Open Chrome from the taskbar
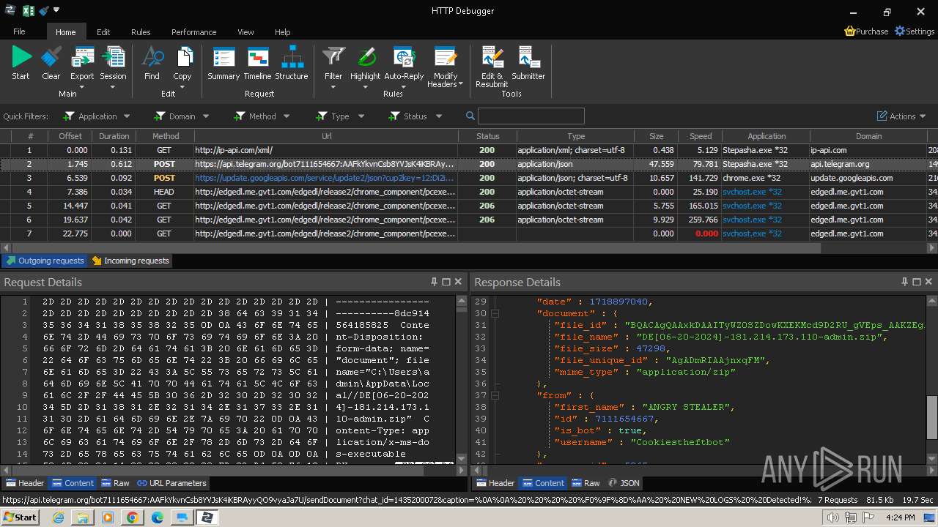Image resolution: width=938 pixels, height=527 pixels. pos(132,517)
